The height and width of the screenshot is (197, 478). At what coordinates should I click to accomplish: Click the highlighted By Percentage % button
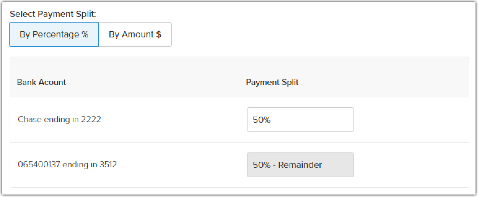tap(54, 34)
